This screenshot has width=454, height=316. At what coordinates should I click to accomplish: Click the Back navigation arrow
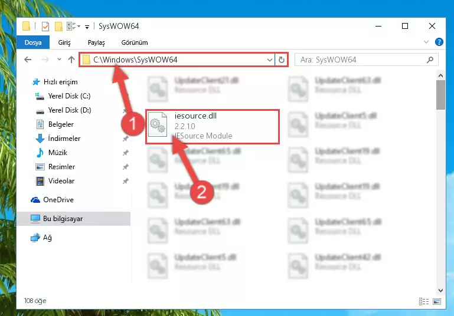pos(28,60)
